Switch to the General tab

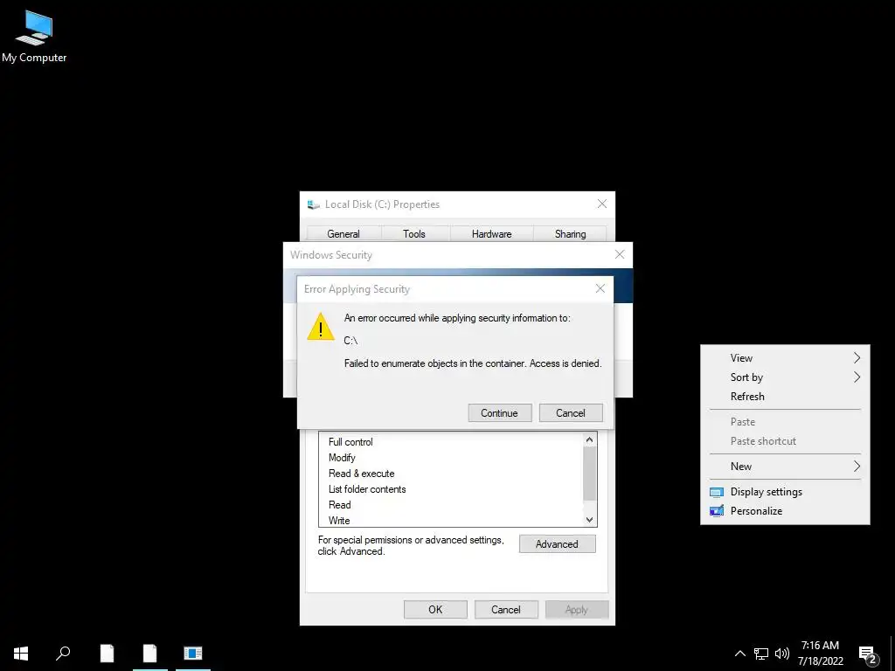[x=343, y=234]
